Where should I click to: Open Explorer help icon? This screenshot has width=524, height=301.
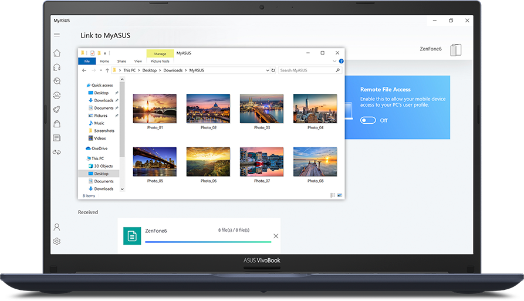pyautogui.click(x=341, y=61)
